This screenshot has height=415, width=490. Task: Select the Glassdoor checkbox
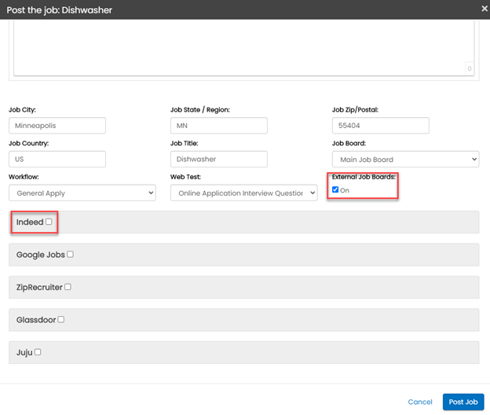pyautogui.click(x=61, y=319)
